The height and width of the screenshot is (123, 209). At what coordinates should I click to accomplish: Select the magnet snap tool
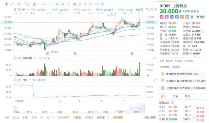pyautogui.click(x=74, y=4)
